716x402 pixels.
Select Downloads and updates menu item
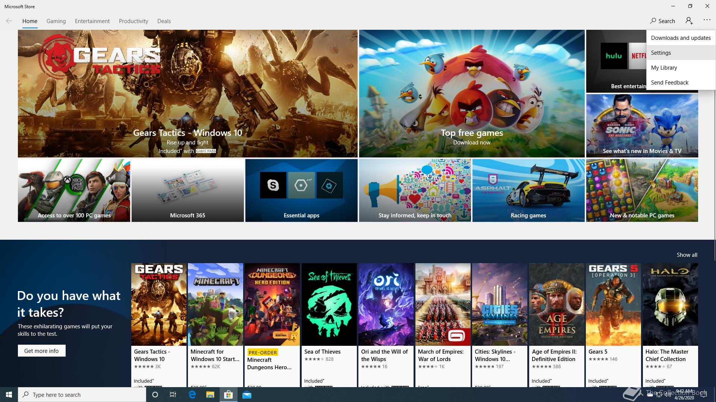click(x=681, y=38)
